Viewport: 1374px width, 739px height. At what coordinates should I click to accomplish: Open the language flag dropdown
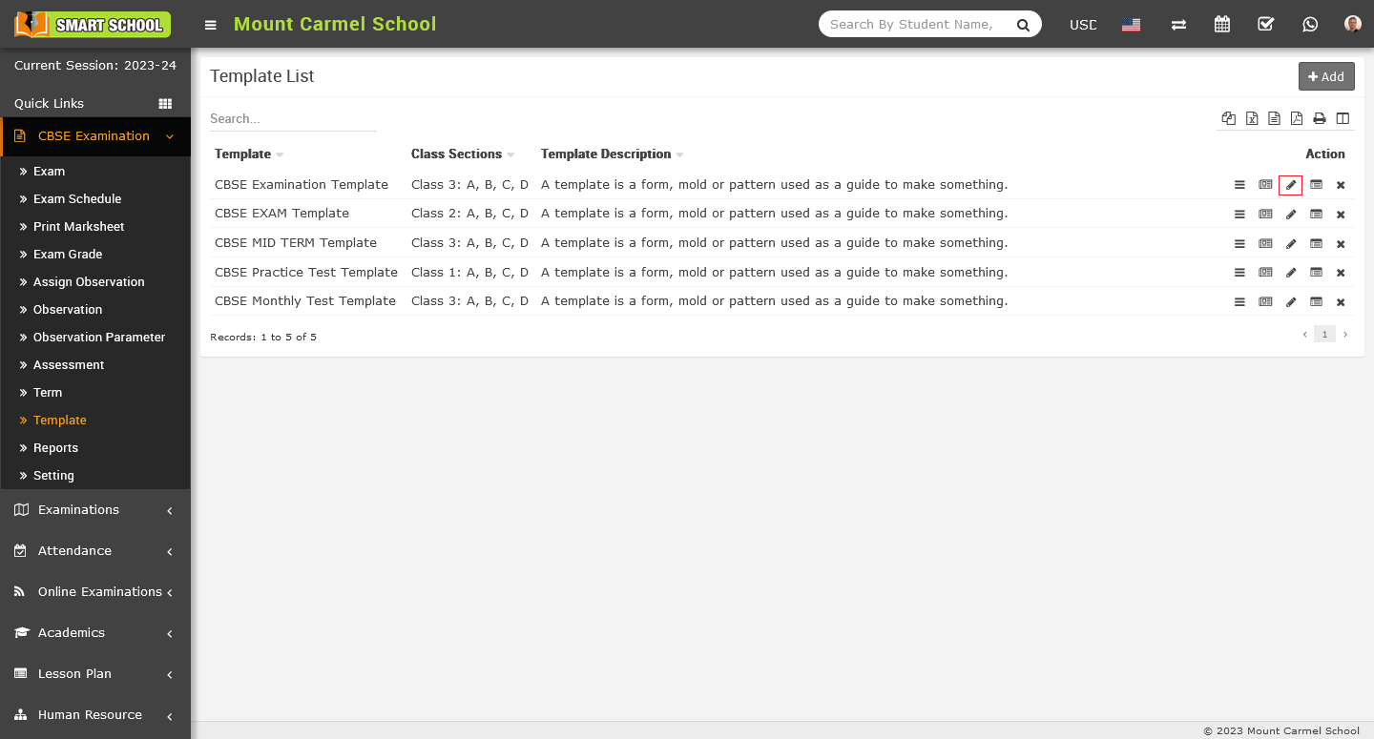[1131, 25]
